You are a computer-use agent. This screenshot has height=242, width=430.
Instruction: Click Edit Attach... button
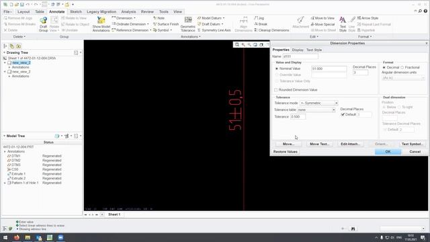pos(350,144)
